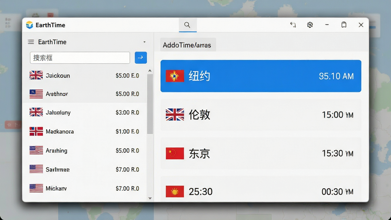Select the Mickarv row
This screenshot has height=220, width=391.
coord(84,188)
